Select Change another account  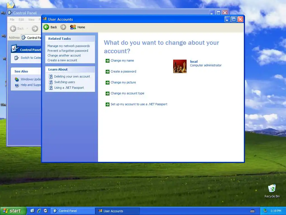click(64, 55)
